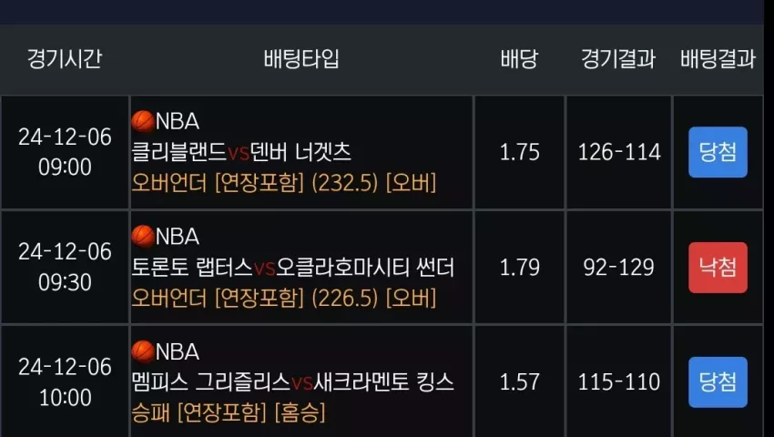Screen dimensions: 774x437
Task: Click the basketball icon in Cleveland row
Action: click(x=143, y=121)
